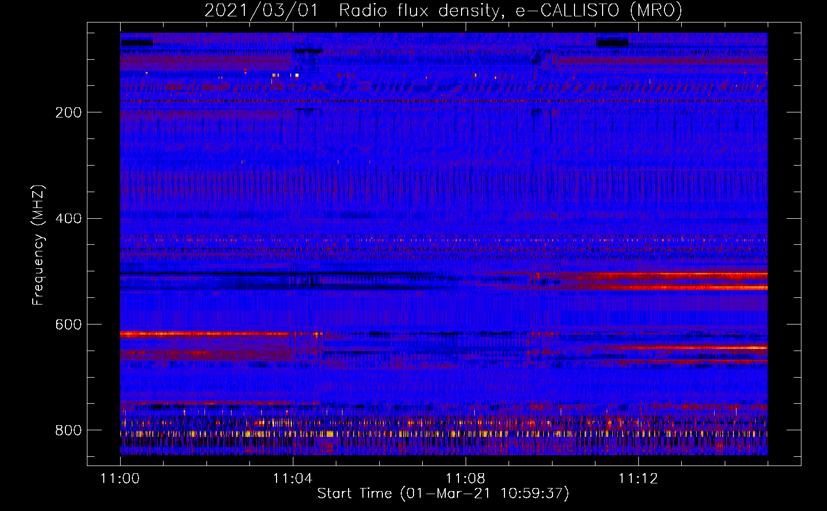The height and width of the screenshot is (511, 827).
Task: Click the 11:00 time axis label
Action: [x=120, y=479]
